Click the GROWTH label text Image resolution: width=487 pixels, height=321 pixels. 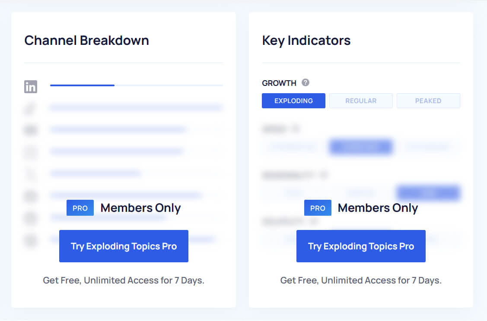tap(279, 83)
